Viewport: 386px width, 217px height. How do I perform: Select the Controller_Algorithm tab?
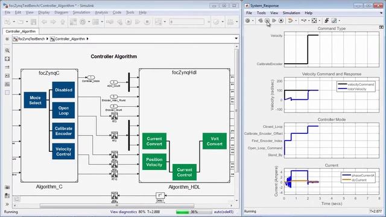coord(21,31)
